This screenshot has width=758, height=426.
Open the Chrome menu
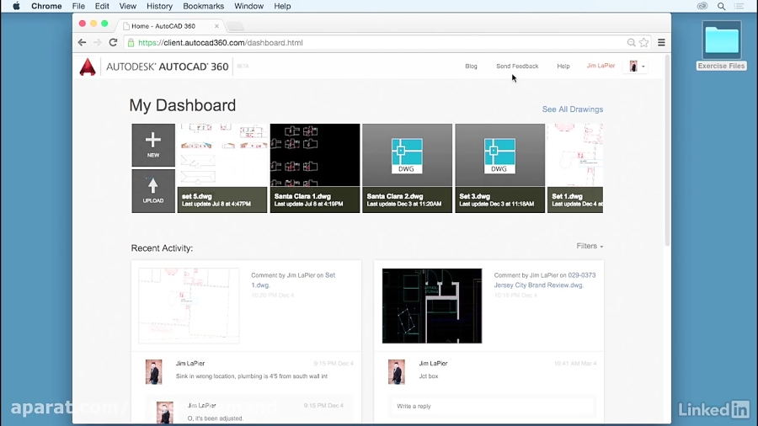(46, 6)
